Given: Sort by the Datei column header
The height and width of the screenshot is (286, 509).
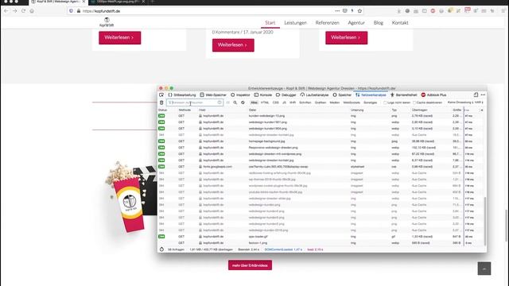Looking at the screenshot, I should coord(252,110).
